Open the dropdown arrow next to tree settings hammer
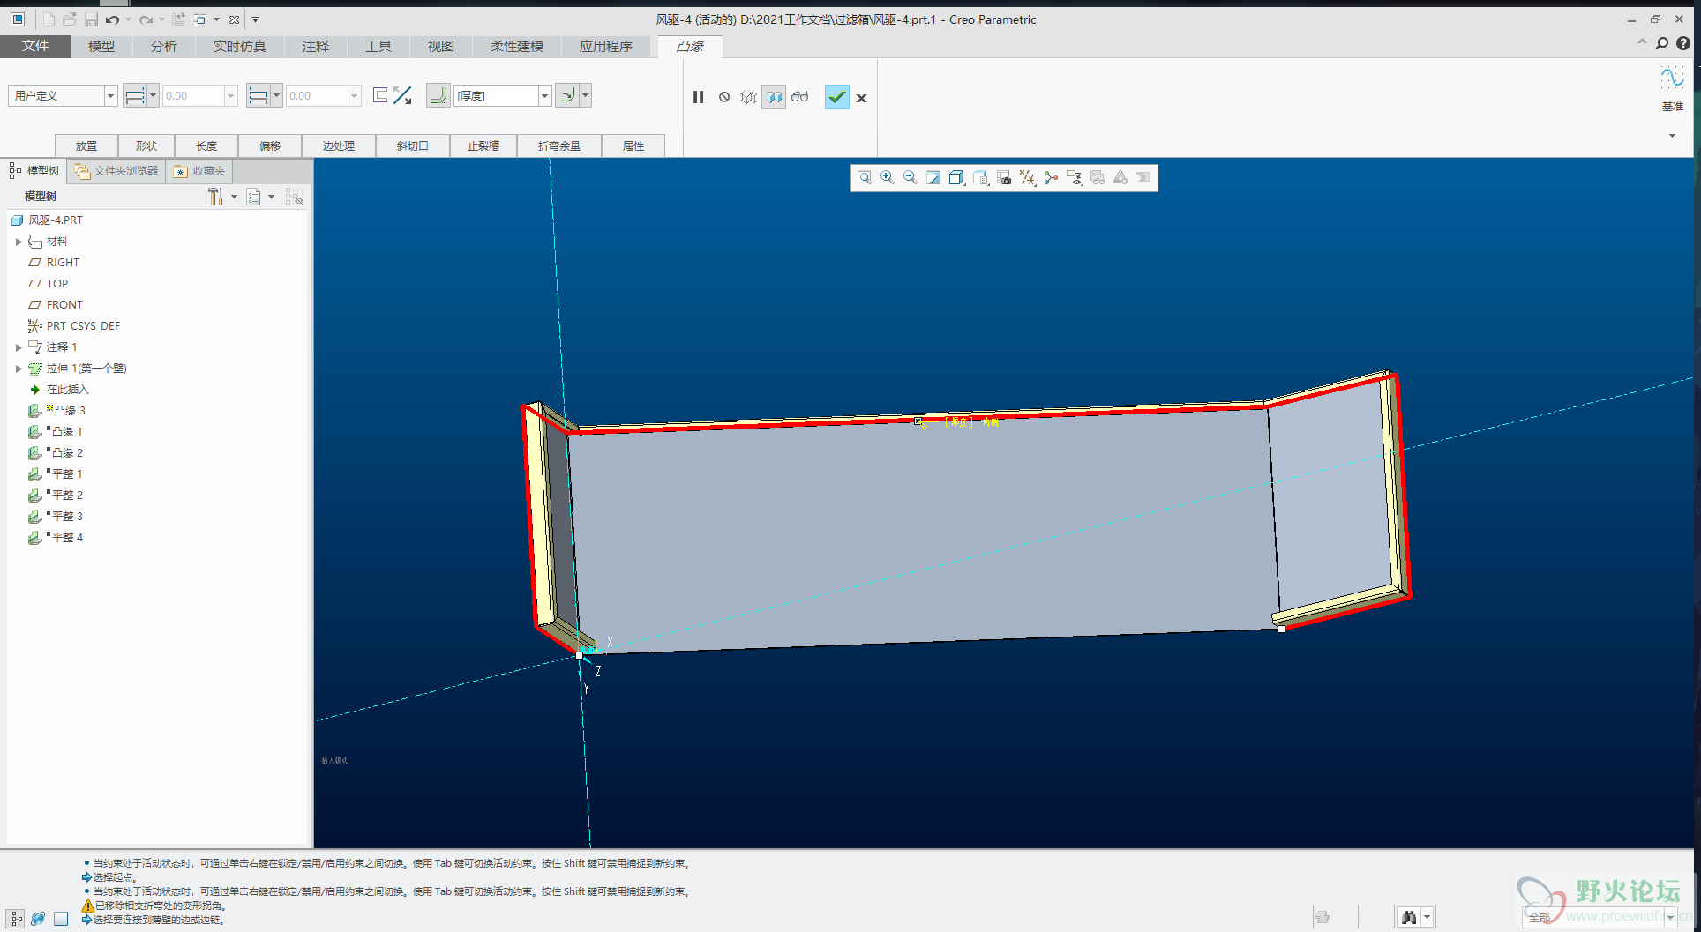The width and height of the screenshot is (1701, 932). click(234, 197)
